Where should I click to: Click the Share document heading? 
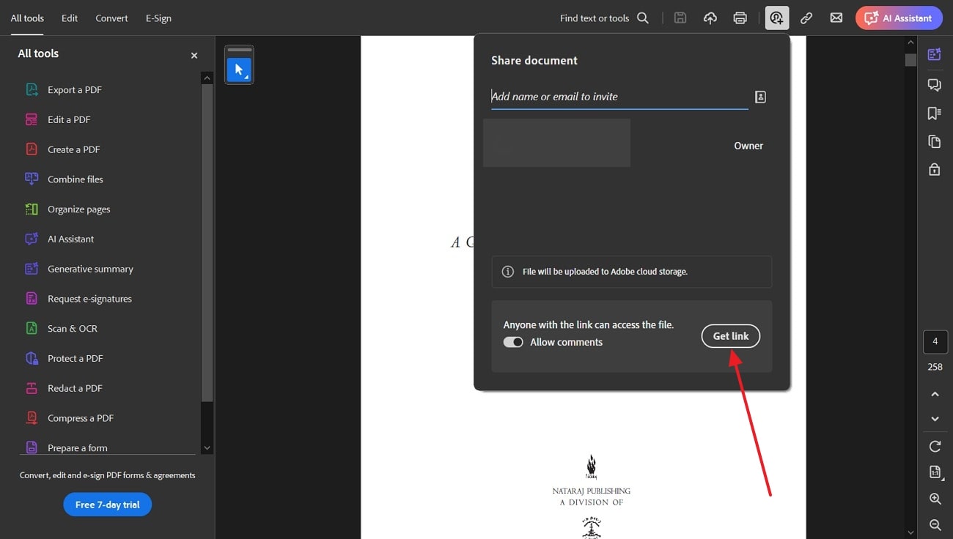pos(534,61)
